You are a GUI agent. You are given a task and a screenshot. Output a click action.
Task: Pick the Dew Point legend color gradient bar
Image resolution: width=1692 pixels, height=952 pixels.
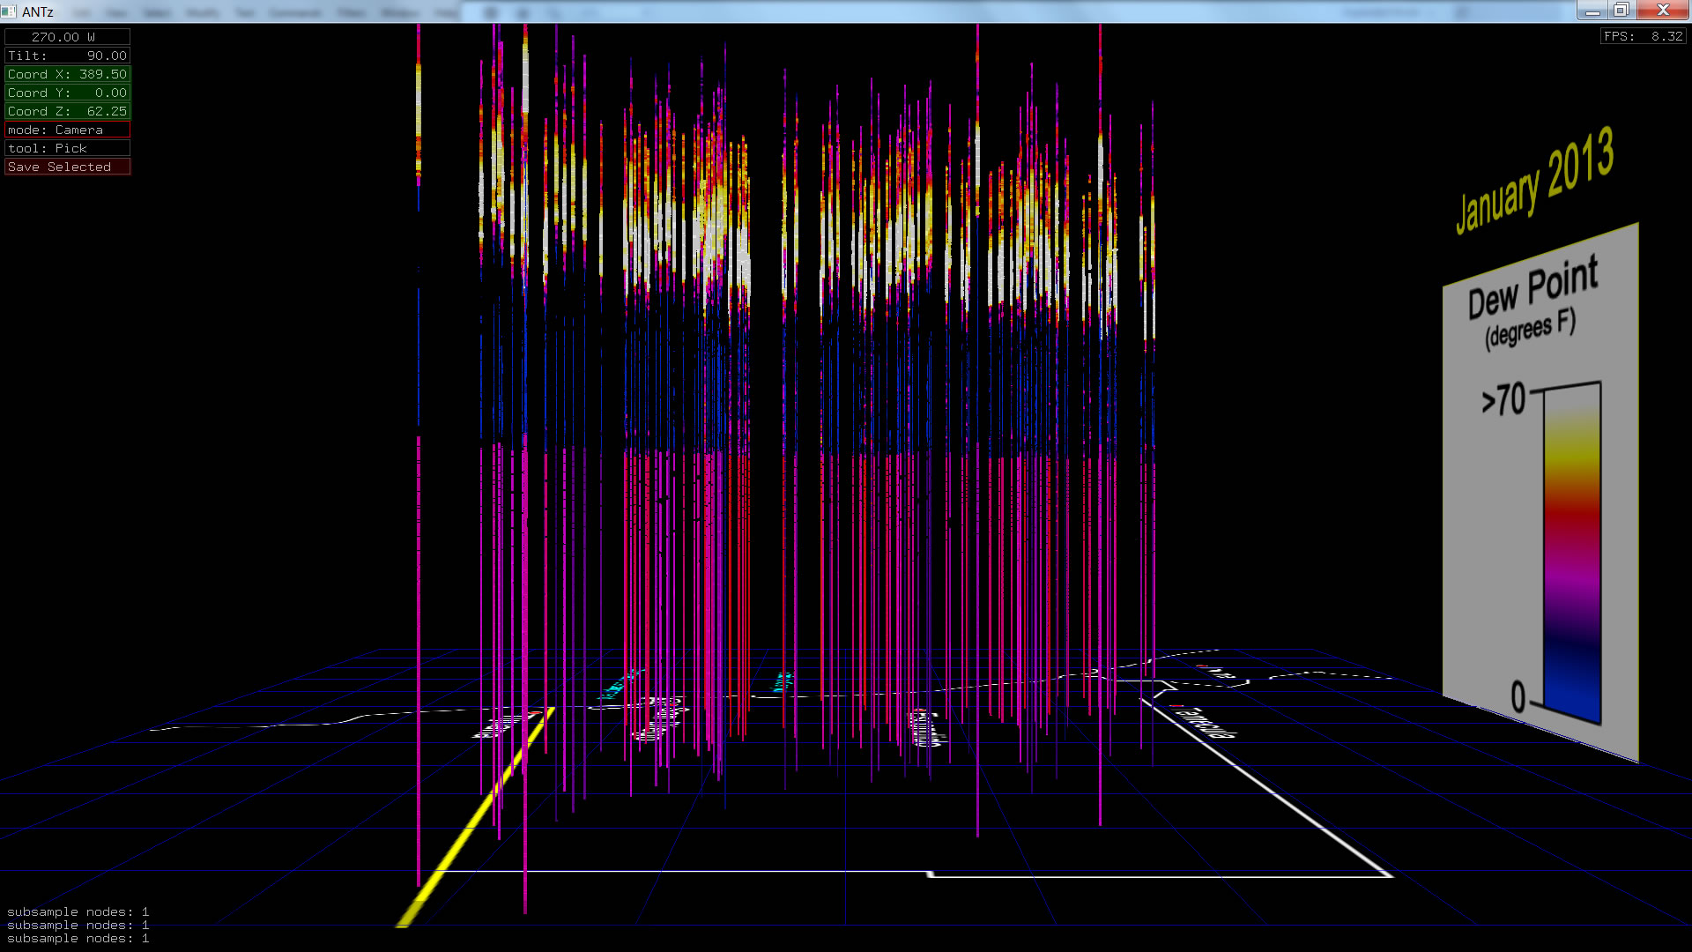point(1572,555)
